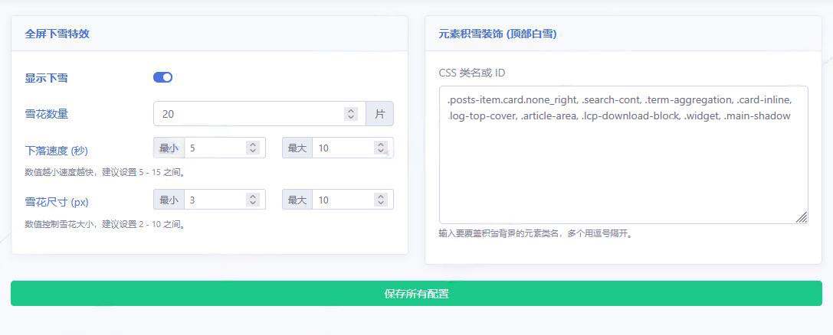This screenshot has width=833, height=335.
Task: Click the 雪花尺寸 maximum spinner arrows
Action: coord(381,200)
